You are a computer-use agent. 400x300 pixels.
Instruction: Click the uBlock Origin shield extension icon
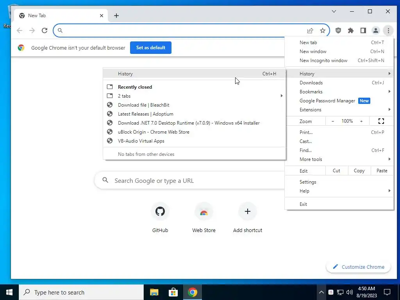click(338, 30)
